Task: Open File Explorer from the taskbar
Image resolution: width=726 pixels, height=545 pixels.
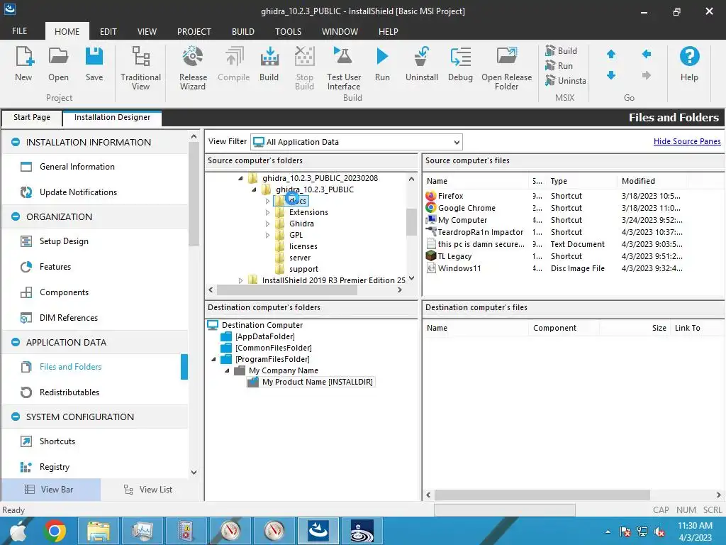Action: 99,531
